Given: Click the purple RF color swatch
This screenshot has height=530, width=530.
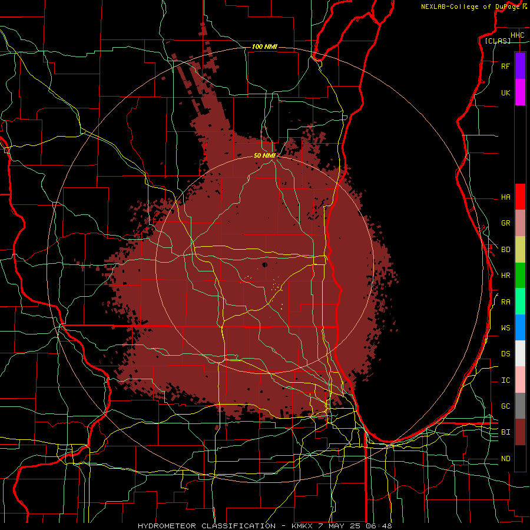Looking at the screenshot, I should coord(520,66).
